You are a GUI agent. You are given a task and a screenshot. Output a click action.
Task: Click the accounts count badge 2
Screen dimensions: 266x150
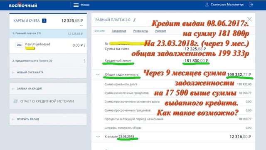pos(44,21)
